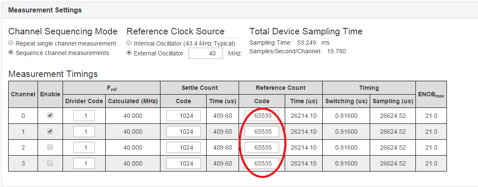This screenshot has height=187, width=478.
Task: Choose External Oscillator clock source
Action: (x=129, y=53)
